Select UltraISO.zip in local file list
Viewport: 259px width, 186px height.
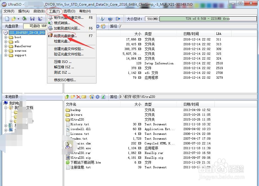click(x=78, y=158)
